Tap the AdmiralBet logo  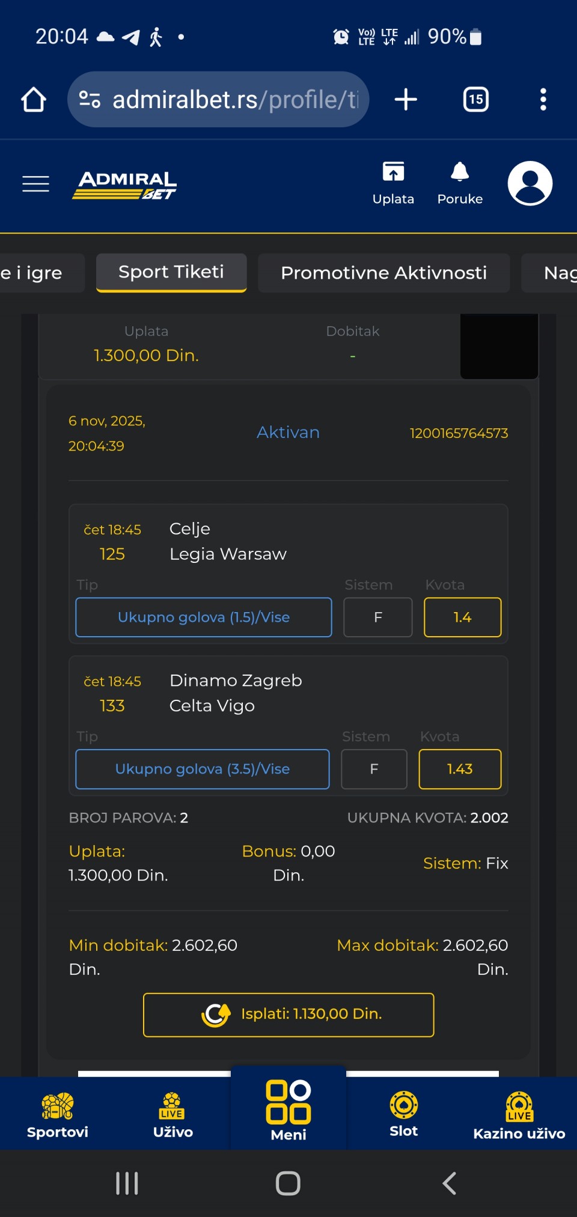coord(124,184)
